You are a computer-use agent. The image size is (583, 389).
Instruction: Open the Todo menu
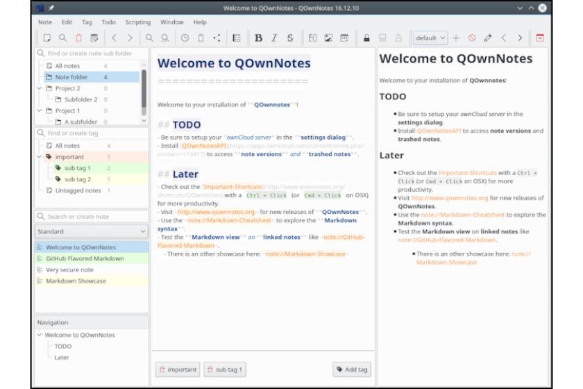[x=108, y=22]
